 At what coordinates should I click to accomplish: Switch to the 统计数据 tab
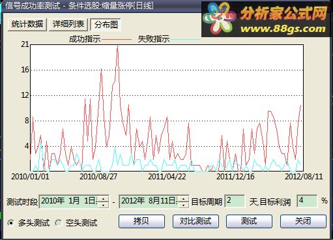(x=27, y=24)
